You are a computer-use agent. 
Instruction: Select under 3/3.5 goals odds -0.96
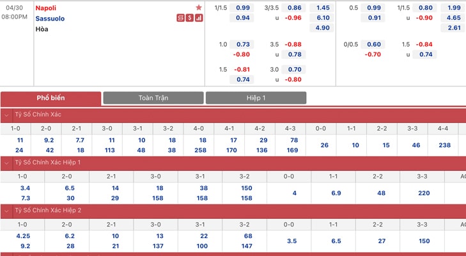coord(293,18)
